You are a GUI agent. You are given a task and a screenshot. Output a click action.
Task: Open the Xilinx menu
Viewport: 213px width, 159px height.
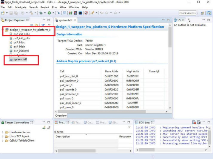(63, 7)
